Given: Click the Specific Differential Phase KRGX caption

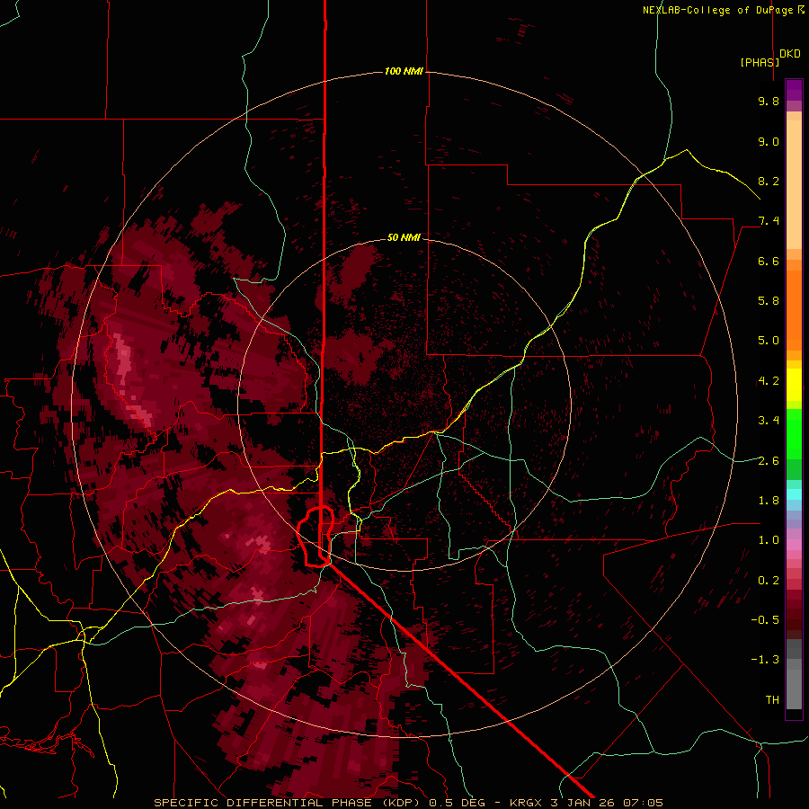Looking at the screenshot, I should [x=408, y=803].
